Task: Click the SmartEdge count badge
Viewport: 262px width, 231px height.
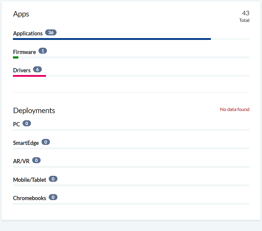Action: (x=46, y=142)
